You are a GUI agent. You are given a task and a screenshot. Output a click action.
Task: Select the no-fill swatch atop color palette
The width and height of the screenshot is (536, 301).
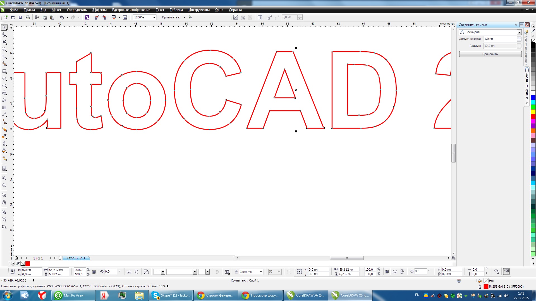[533, 41]
